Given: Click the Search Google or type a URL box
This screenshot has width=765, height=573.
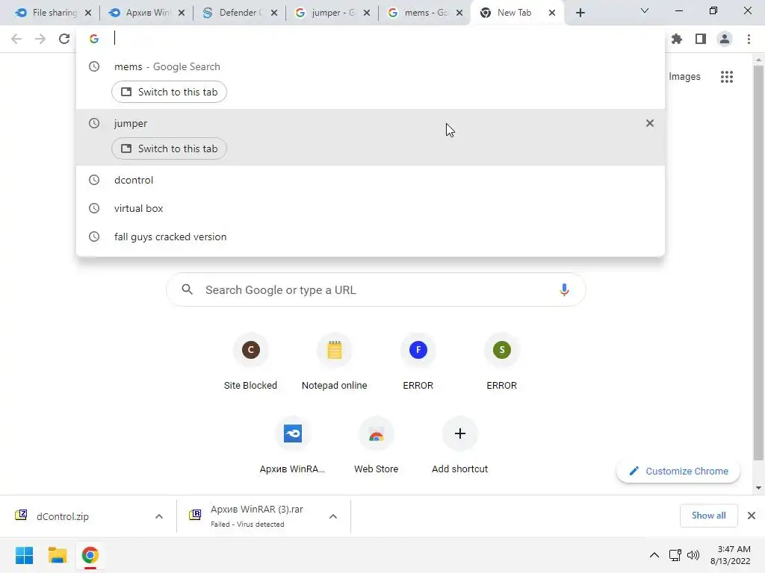Looking at the screenshot, I should click(376, 290).
